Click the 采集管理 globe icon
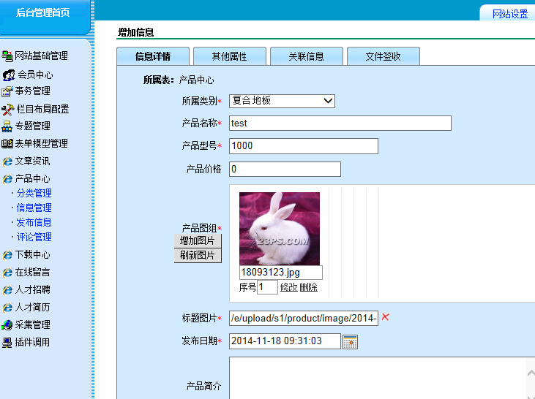Image resolution: width=535 pixels, height=399 pixels. point(7,325)
